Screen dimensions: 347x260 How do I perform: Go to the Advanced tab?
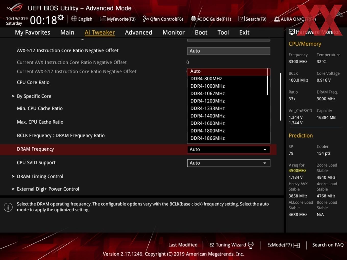pos(139,32)
